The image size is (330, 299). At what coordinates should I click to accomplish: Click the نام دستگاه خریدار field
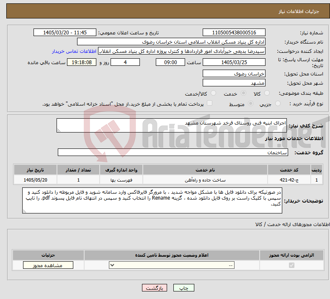pos(171,42)
